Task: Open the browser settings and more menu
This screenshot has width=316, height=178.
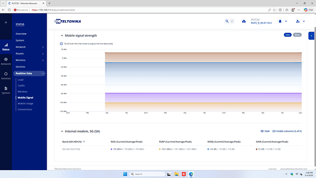Action: 299,10
